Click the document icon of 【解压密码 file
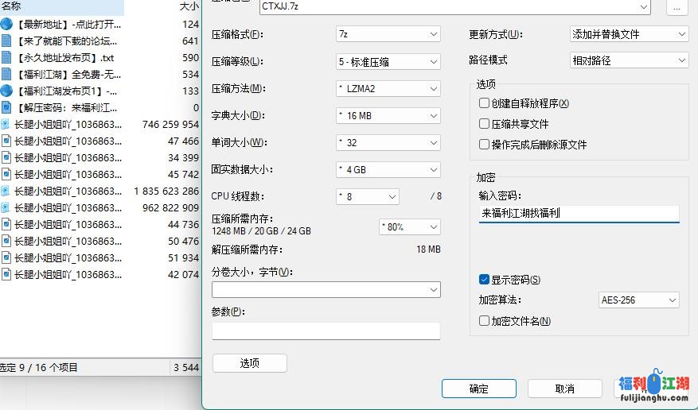698x410 pixels. [x=6, y=108]
